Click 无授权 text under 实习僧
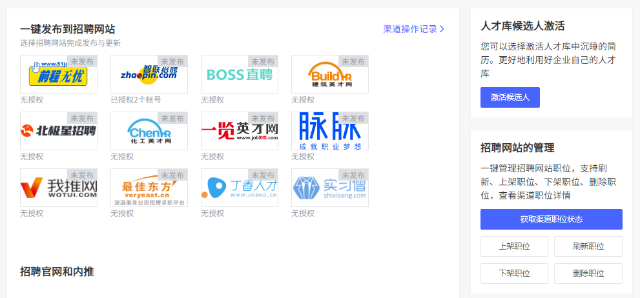Viewport: 640px width, 298px height. pyautogui.click(x=303, y=214)
